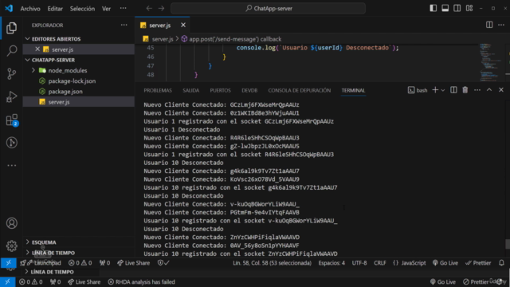Viewport: 510px width, 287px height.
Task: Open editor more actions ellipsis
Action: click(501, 25)
